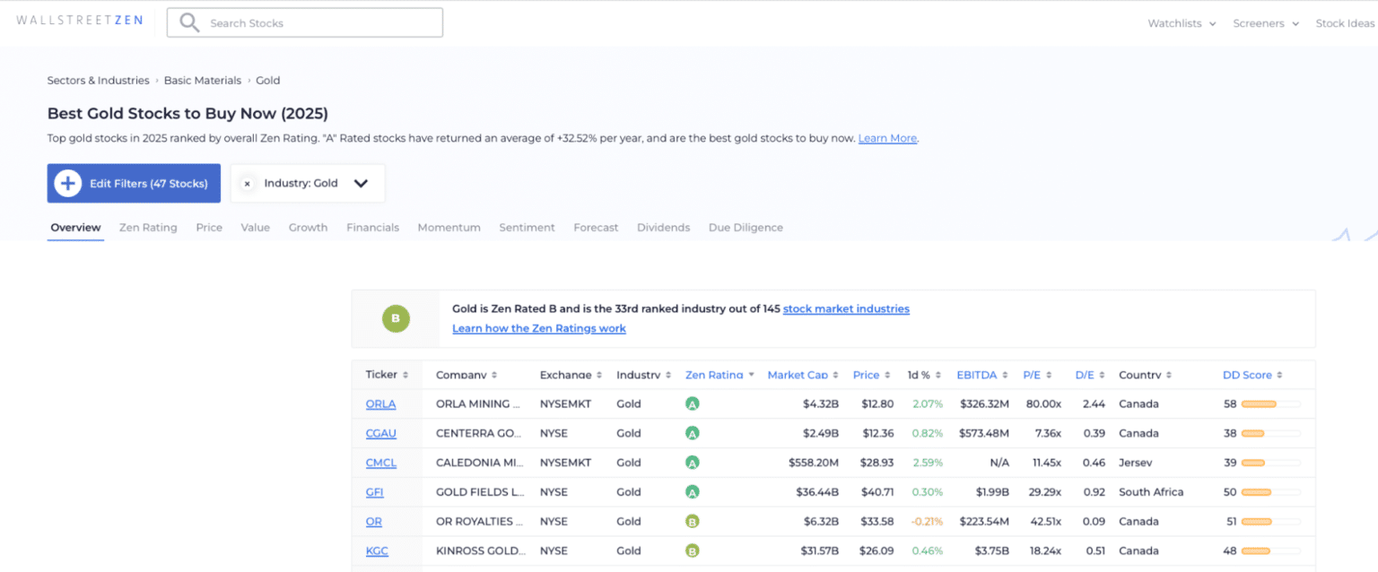1378x572 pixels.
Task: Open the CGAU ticker link
Action: click(x=380, y=433)
